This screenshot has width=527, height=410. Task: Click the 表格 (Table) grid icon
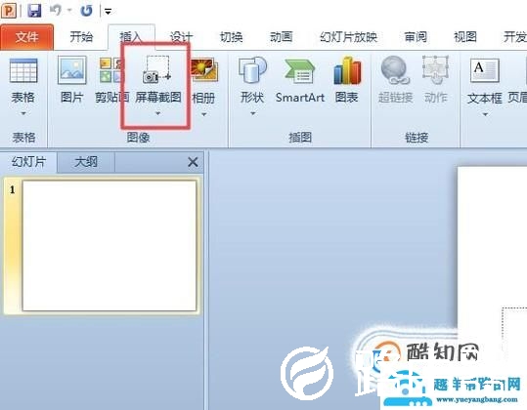23,70
